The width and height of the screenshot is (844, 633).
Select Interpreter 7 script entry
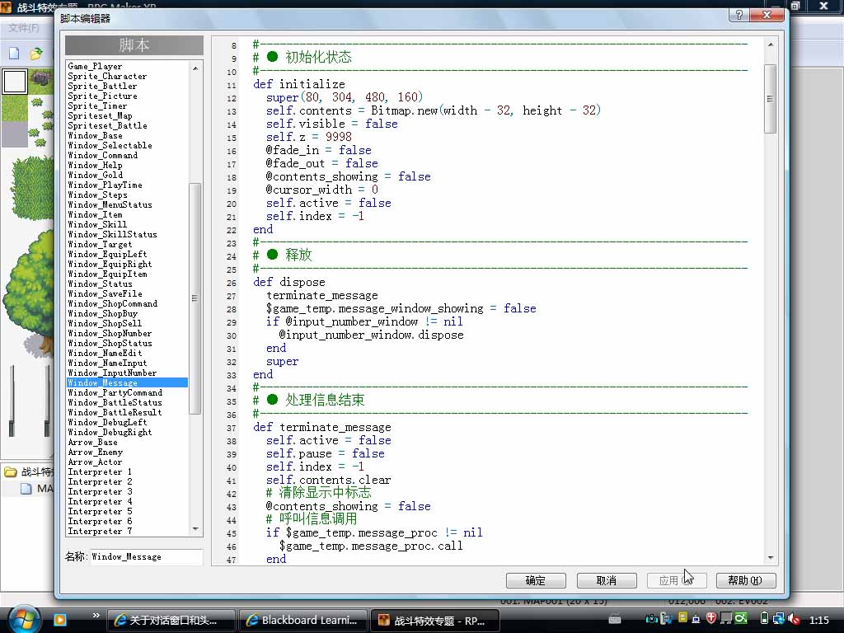click(x=100, y=532)
